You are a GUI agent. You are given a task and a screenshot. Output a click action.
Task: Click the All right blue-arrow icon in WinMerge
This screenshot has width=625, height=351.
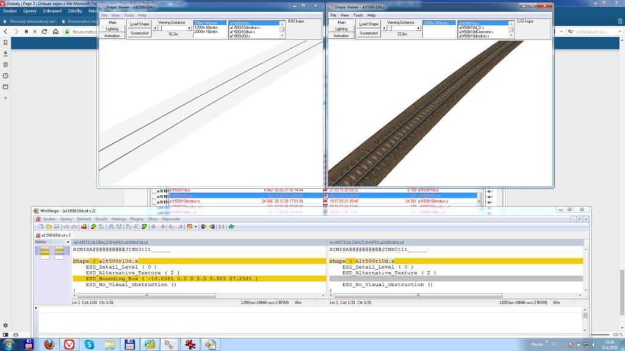point(203,227)
